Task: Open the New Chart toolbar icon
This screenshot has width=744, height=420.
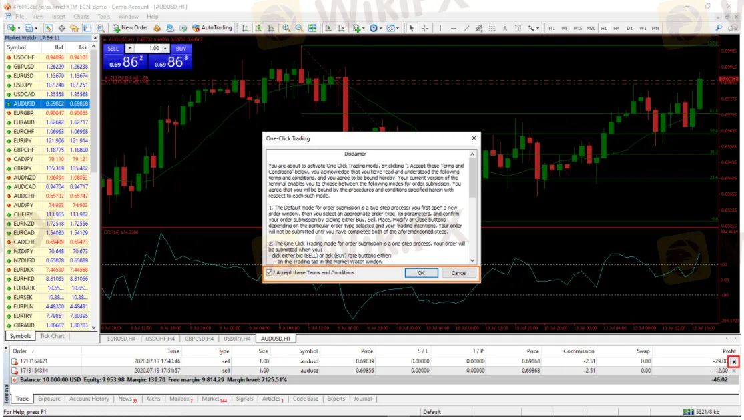Action: tap(12, 29)
